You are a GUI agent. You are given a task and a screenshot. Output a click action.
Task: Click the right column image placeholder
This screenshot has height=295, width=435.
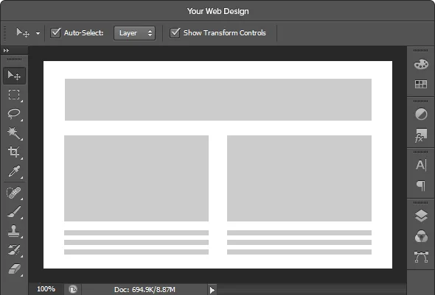[x=299, y=178]
